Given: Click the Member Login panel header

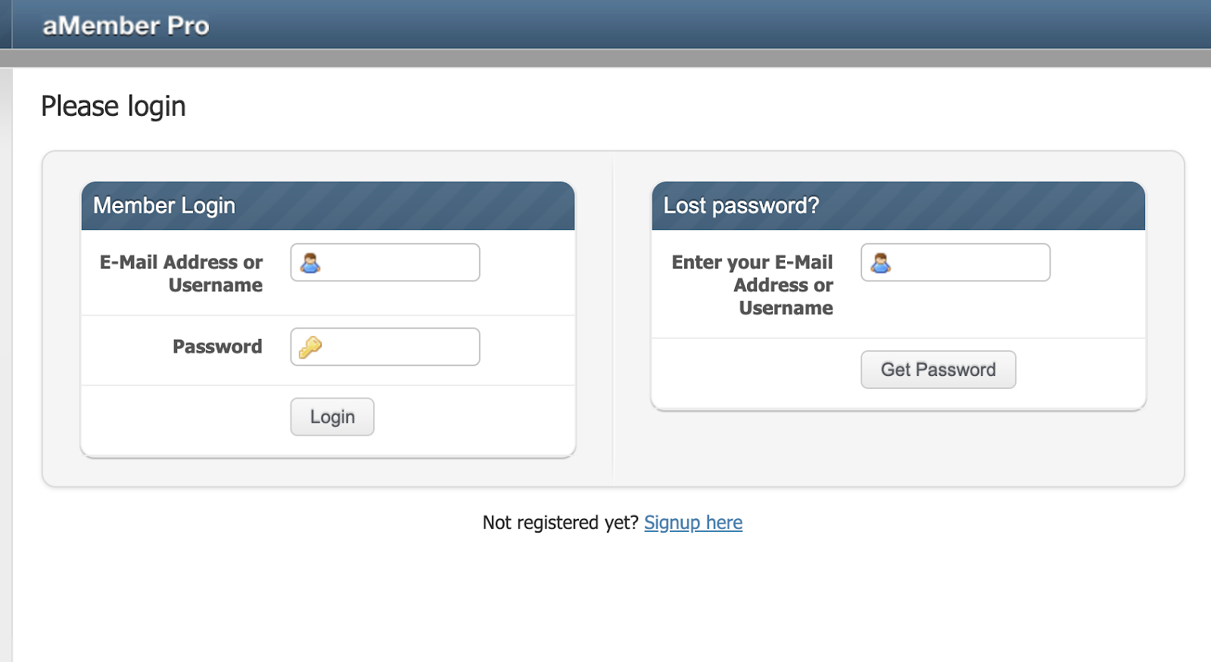Looking at the screenshot, I should pos(328,206).
